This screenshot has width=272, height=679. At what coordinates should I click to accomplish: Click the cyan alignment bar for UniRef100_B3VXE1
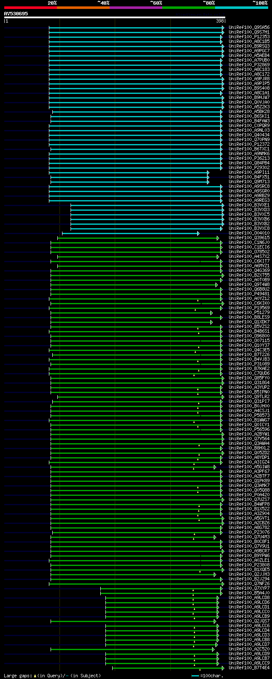coord(147,205)
